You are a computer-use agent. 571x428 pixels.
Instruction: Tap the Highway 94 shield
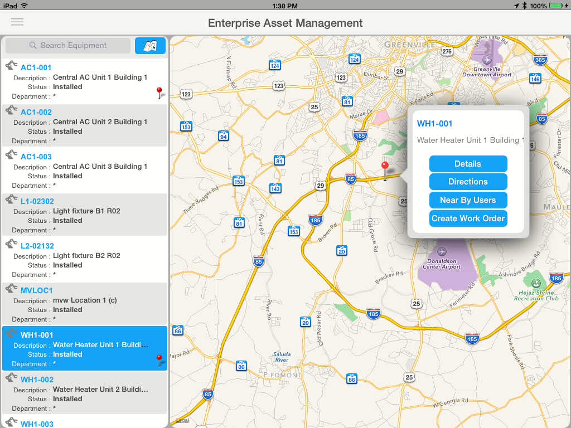coord(224,136)
